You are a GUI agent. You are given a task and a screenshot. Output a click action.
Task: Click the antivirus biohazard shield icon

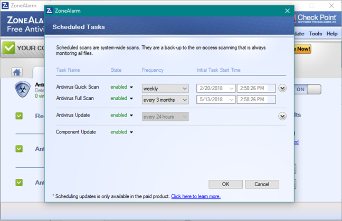(x=23, y=89)
